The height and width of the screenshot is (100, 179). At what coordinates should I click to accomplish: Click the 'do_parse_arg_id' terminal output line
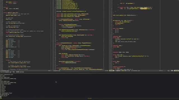coord(4,94)
